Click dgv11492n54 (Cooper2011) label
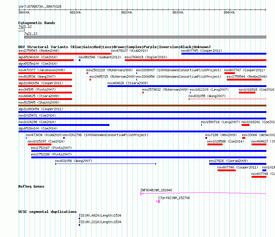The height and width of the screenshot is (237, 275). tap(41, 83)
